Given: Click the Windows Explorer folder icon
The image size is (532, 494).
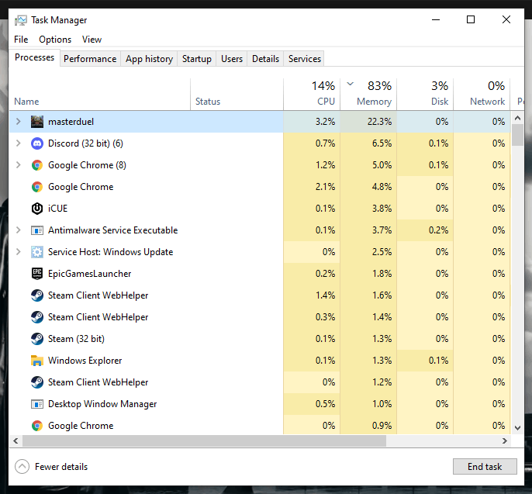Looking at the screenshot, I should coord(37,361).
